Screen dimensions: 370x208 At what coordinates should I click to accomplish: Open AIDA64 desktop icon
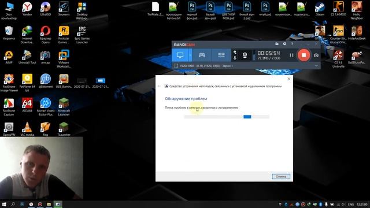tap(27, 105)
